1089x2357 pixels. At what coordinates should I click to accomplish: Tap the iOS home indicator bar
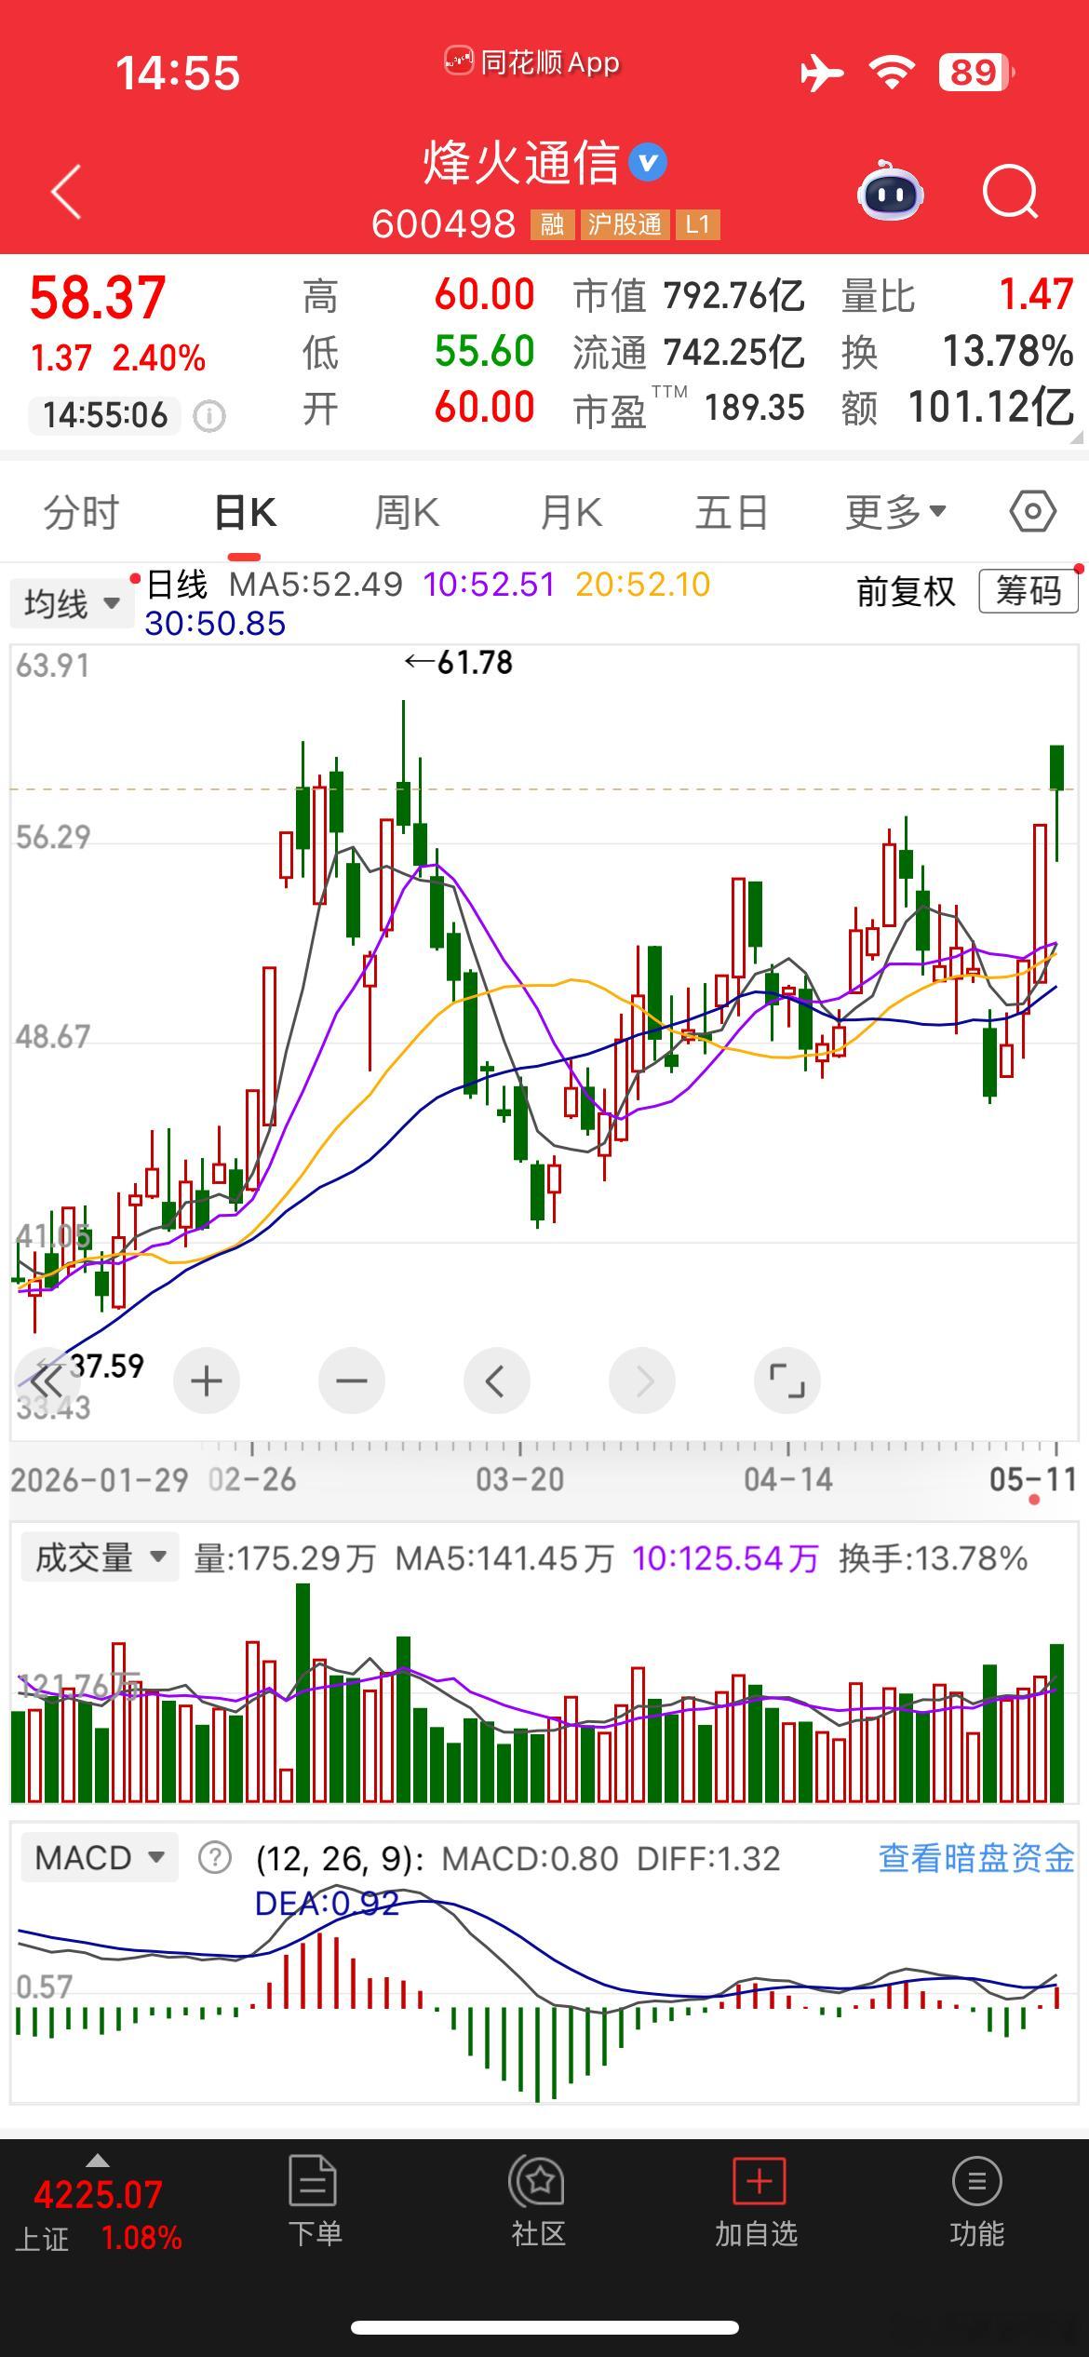coord(544,2327)
